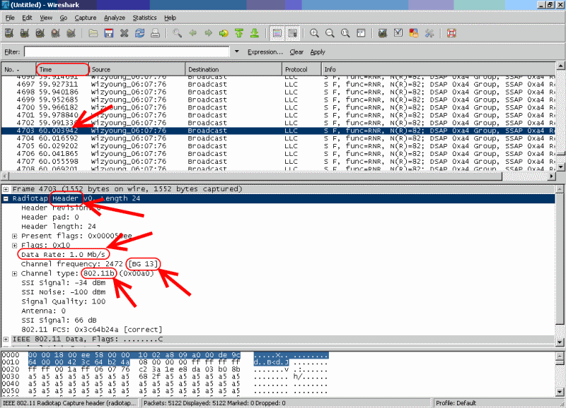Expand the Present flags field
The image size is (566, 408).
(14, 236)
